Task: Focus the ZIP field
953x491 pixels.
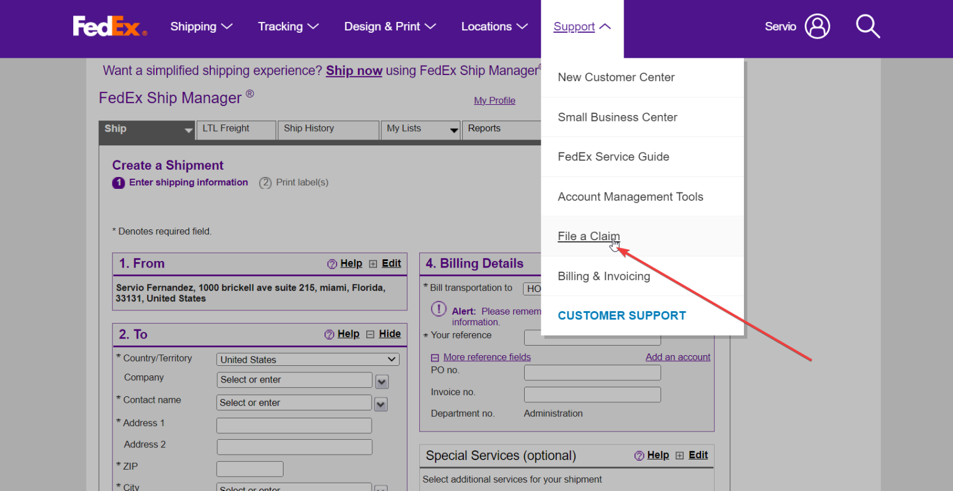Action: (x=250, y=469)
